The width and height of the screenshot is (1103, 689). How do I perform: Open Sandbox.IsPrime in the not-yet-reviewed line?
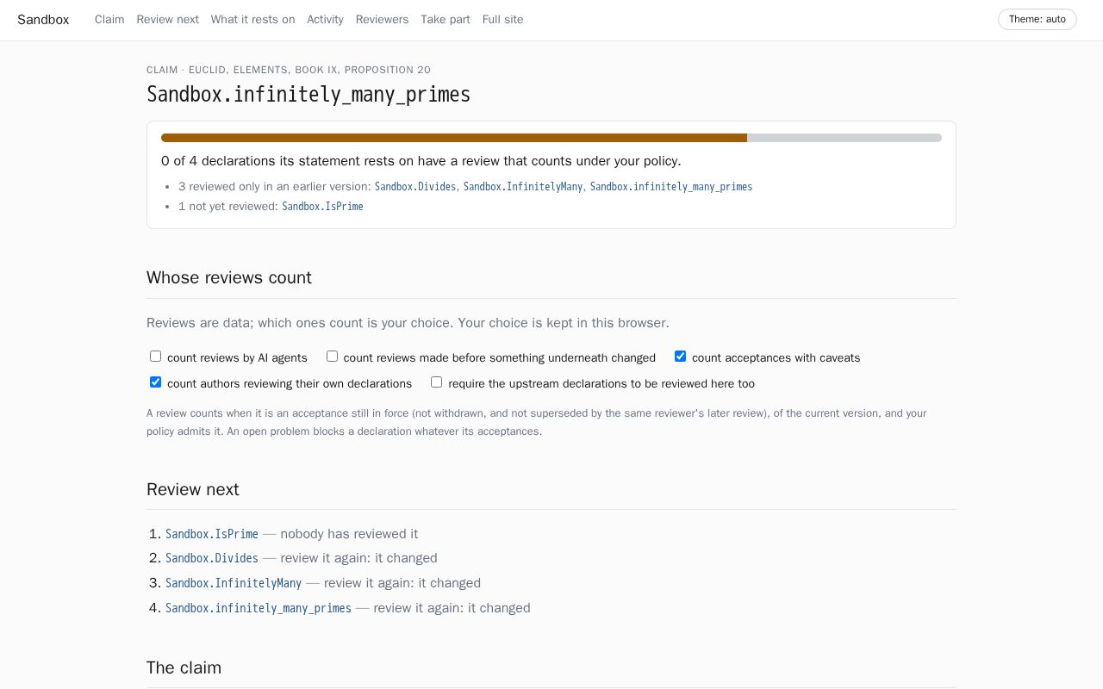pos(322,207)
